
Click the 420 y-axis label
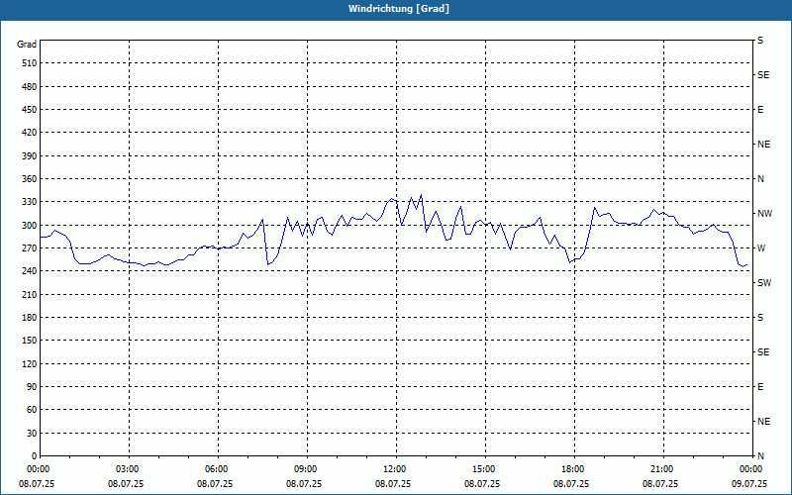tap(30, 133)
